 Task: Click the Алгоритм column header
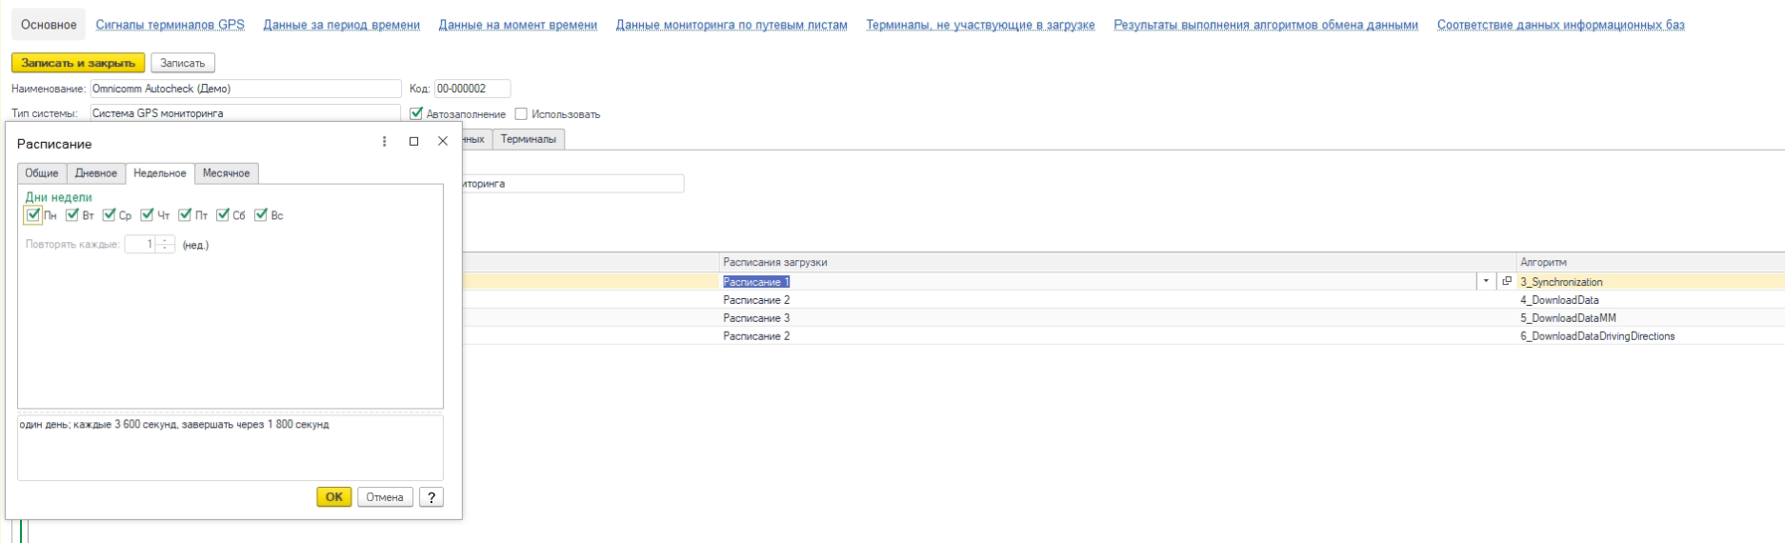click(x=1651, y=262)
